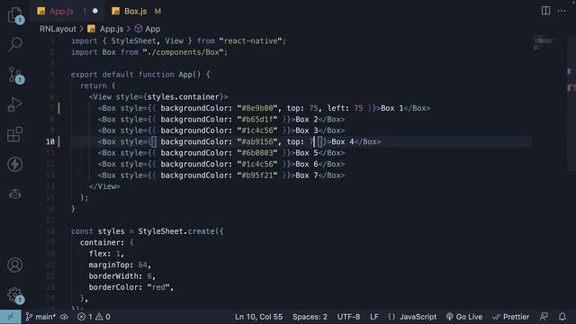
Task: Click borderWidth: 6 line
Action: (122, 276)
